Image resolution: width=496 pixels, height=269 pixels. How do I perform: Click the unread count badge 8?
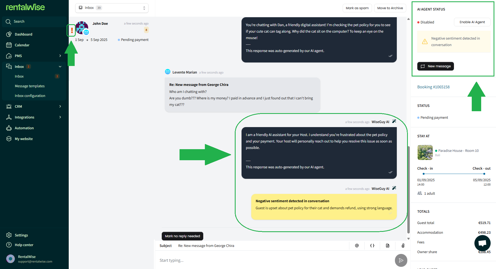pyautogui.click(x=146, y=30)
